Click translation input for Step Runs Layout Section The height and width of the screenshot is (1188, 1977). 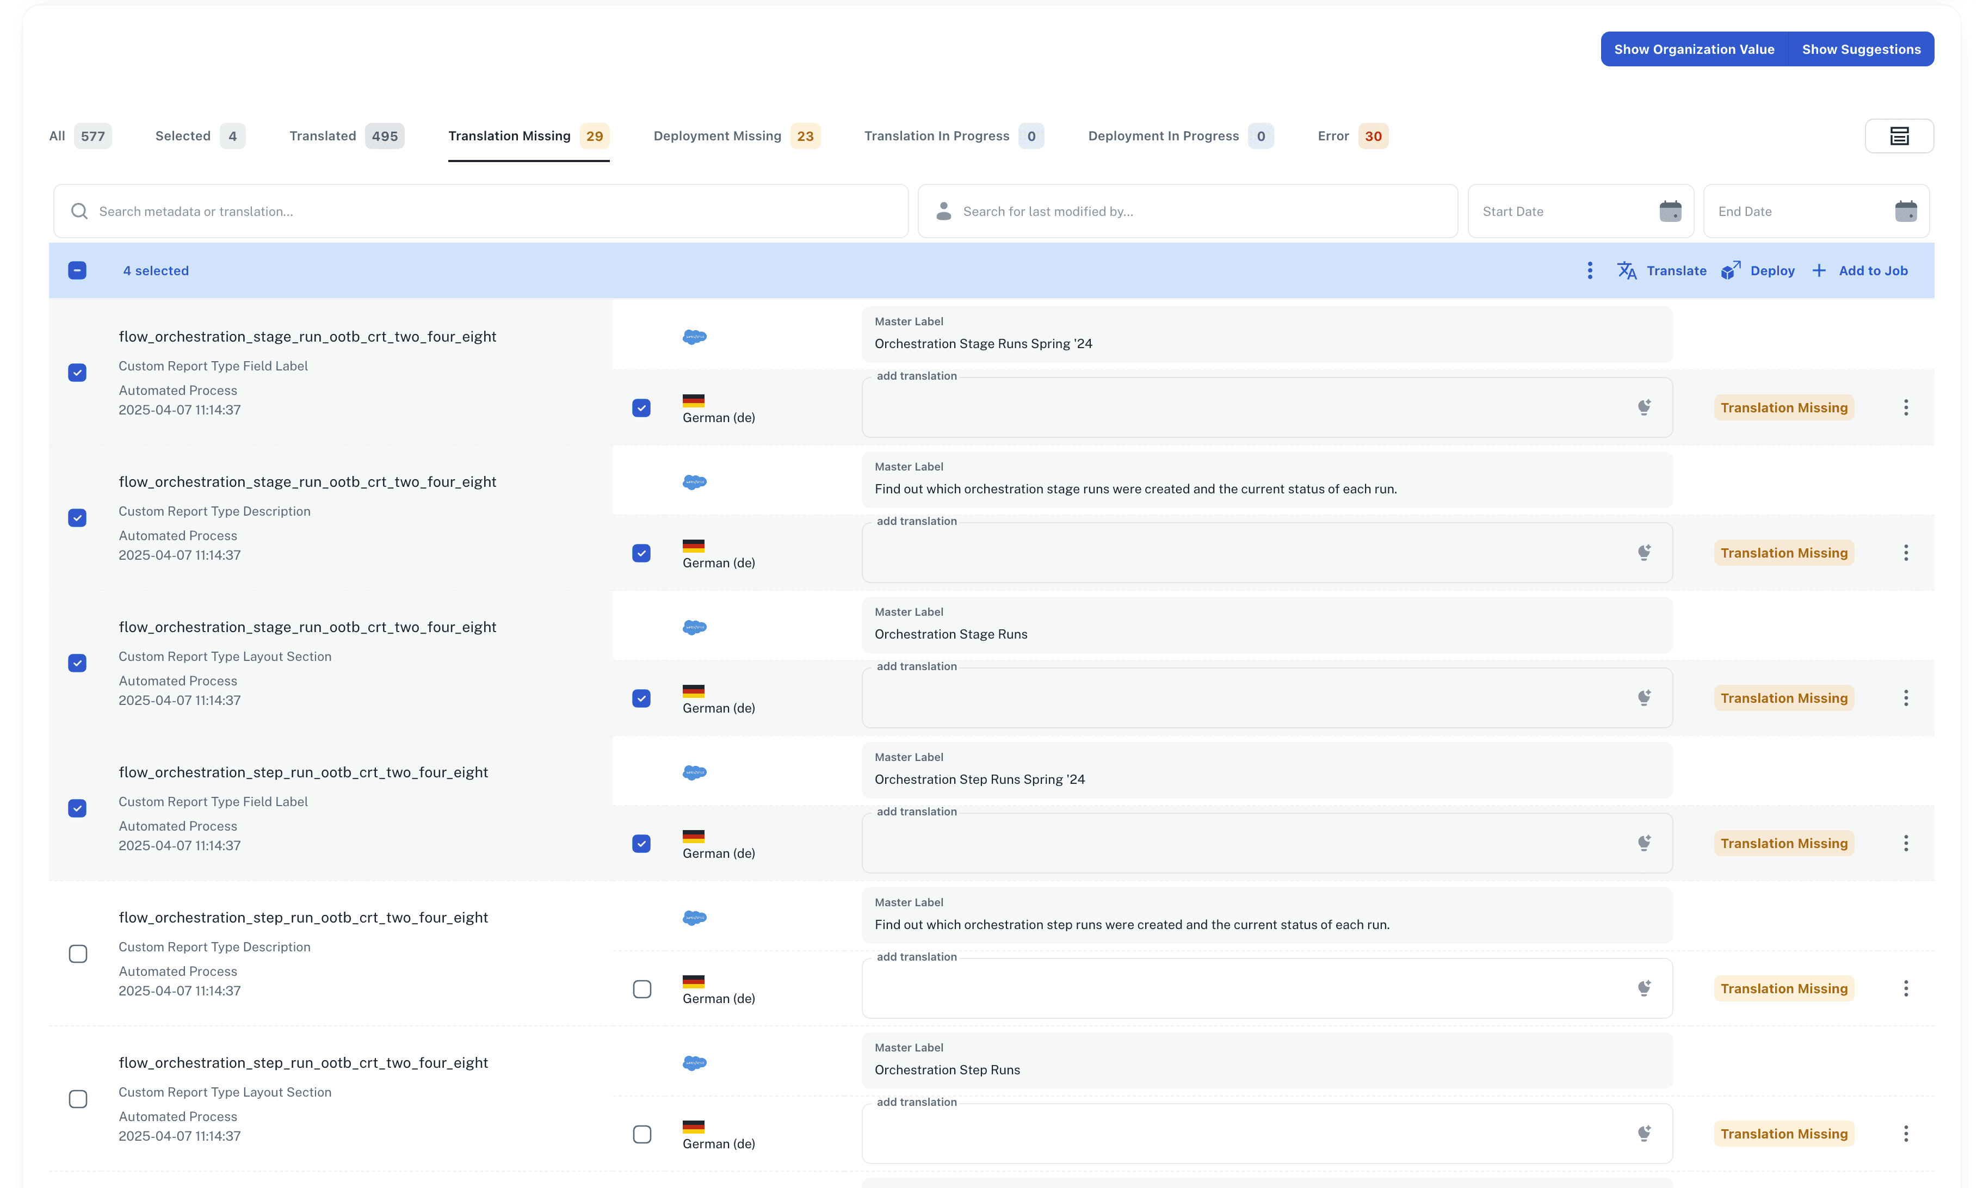click(x=1266, y=1134)
